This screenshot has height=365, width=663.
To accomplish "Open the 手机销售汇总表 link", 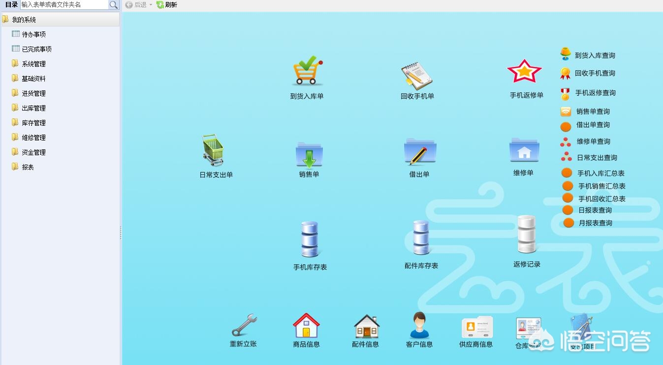I will click(602, 186).
